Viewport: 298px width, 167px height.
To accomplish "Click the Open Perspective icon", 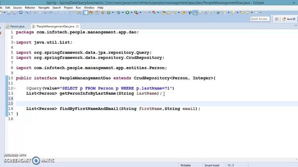I will point(277,19).
